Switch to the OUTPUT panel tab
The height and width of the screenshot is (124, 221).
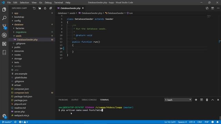75,100
